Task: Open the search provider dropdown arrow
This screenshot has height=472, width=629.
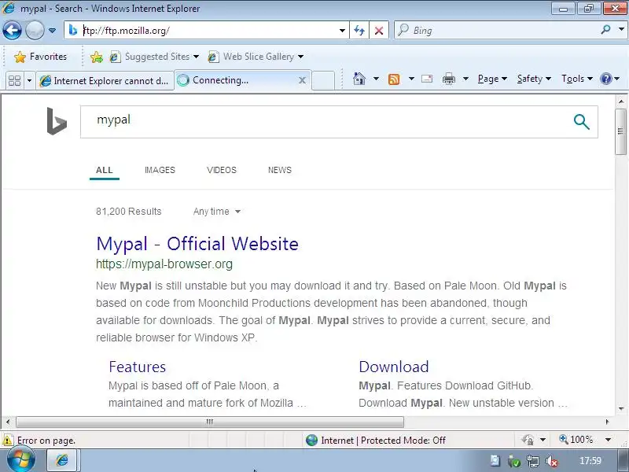Action: pos(621,30)
